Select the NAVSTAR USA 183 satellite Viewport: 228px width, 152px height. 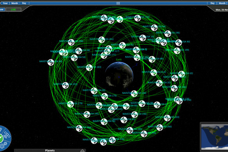click(x=89, y=68)
